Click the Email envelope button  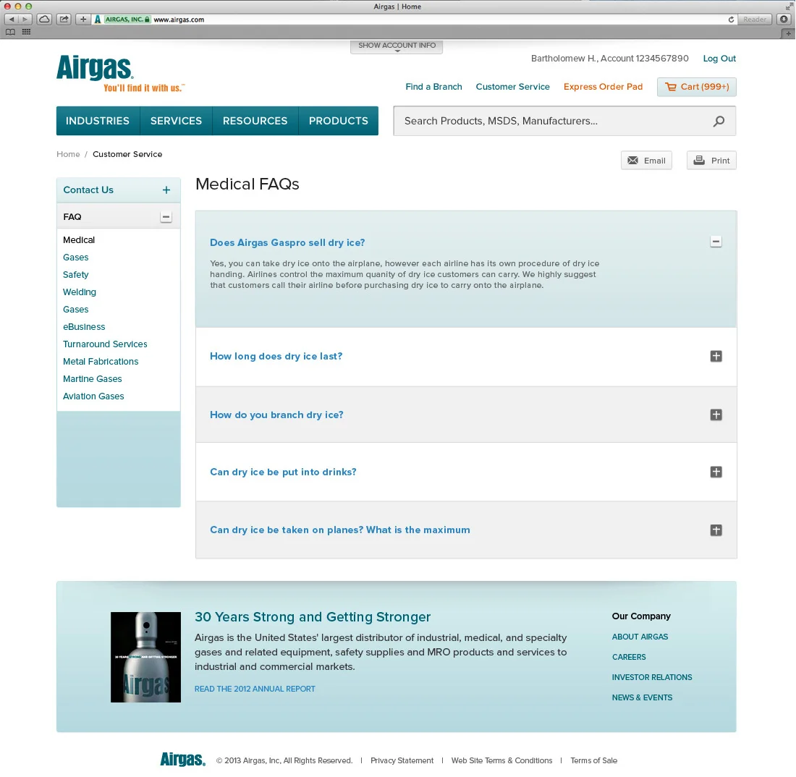(x=646, y=161)
